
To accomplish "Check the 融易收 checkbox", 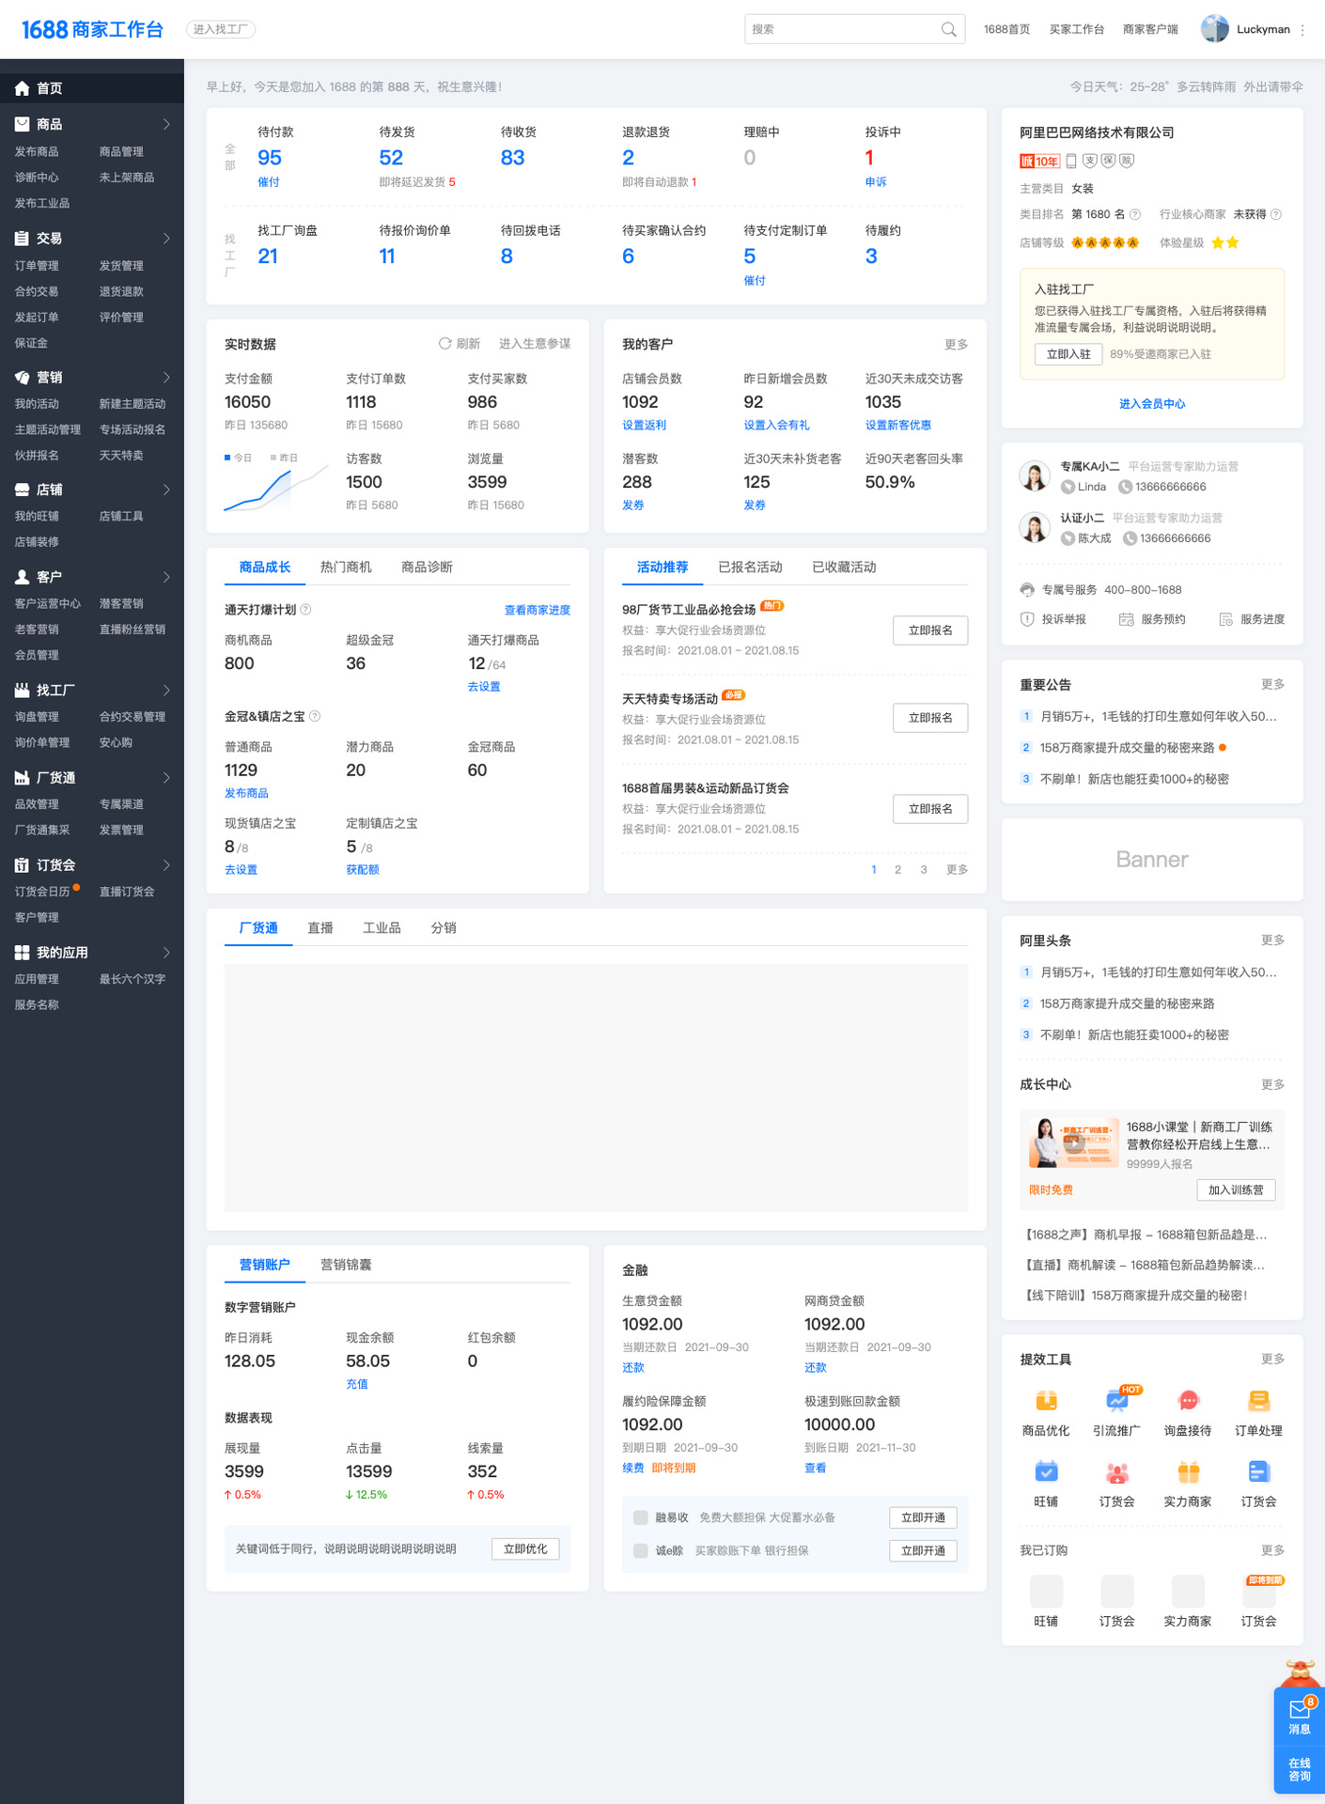I will pos(641,1517).
